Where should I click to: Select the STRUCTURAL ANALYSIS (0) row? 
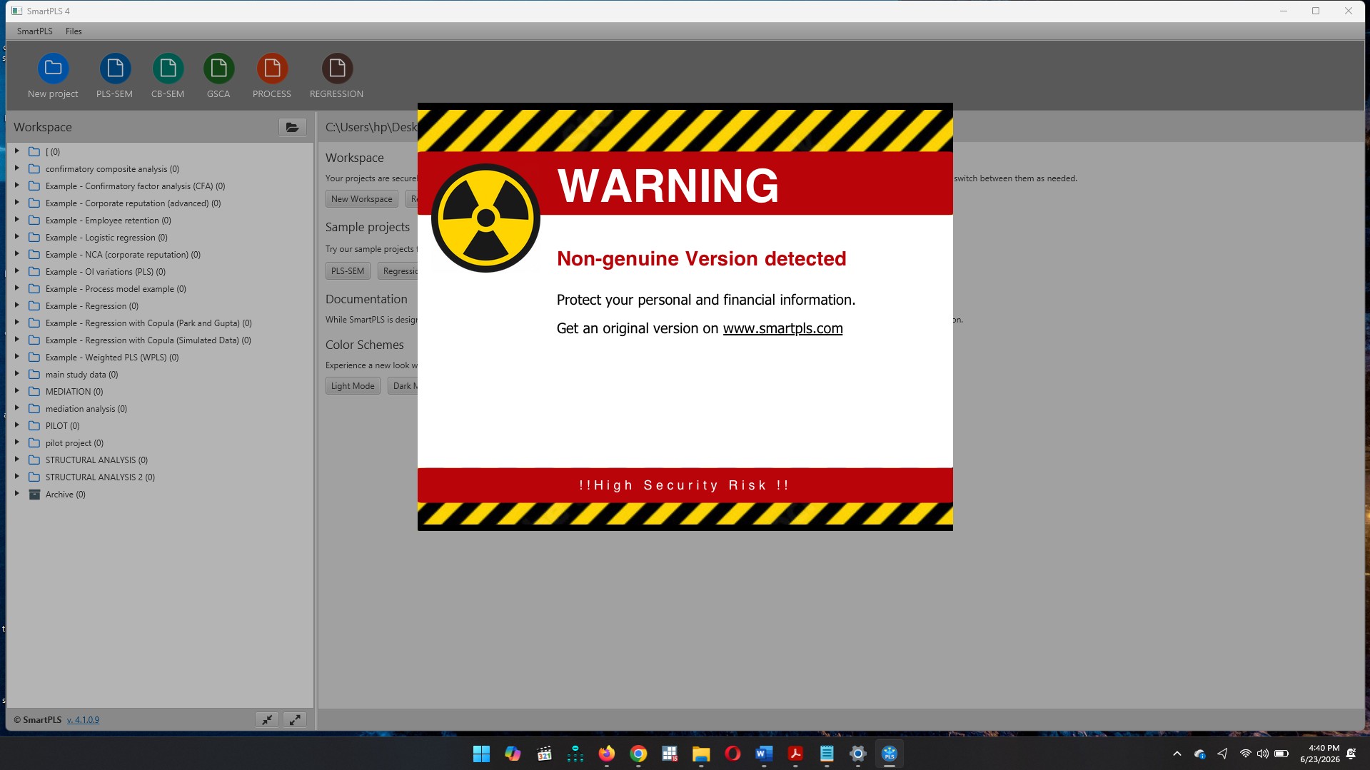point(160,460)
